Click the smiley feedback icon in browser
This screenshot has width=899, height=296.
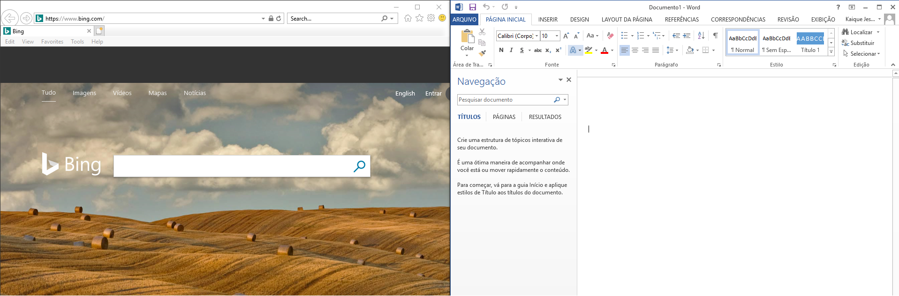click(442, 18)
